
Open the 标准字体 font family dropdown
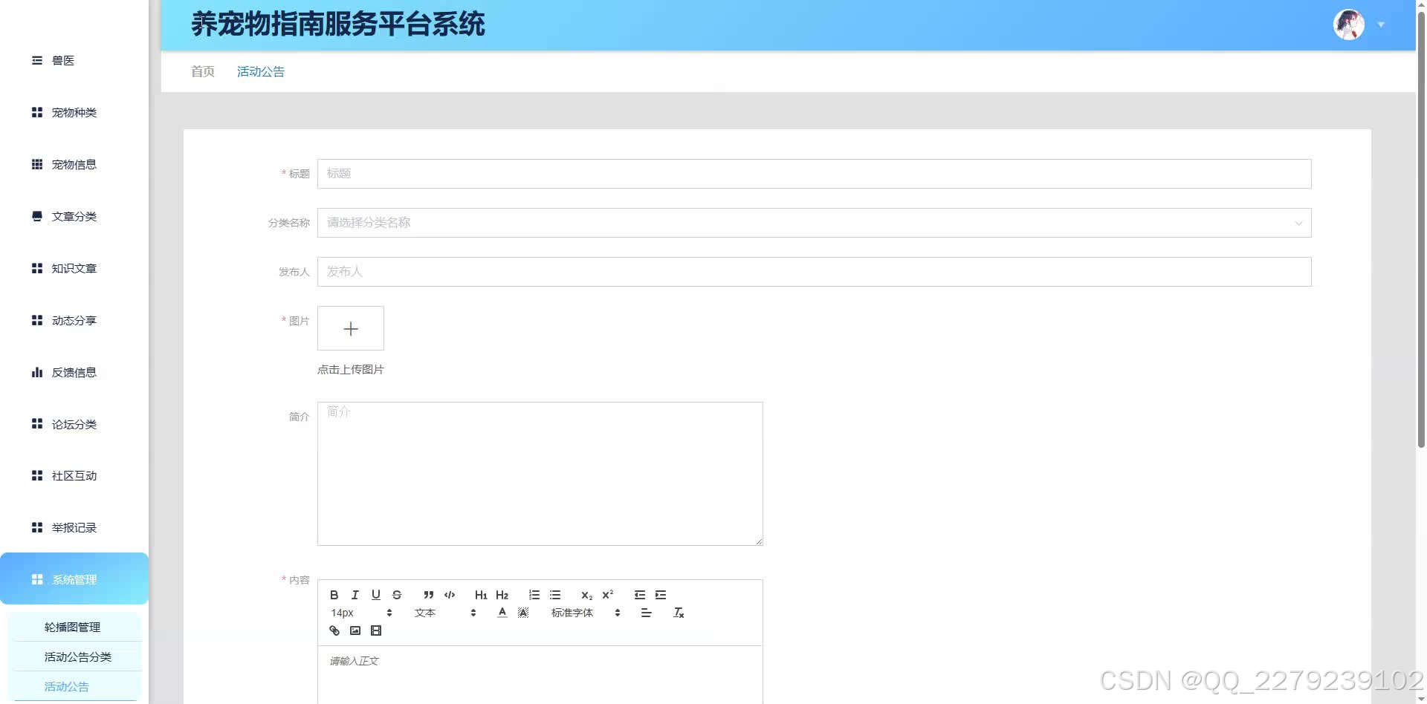coord(586,613)
